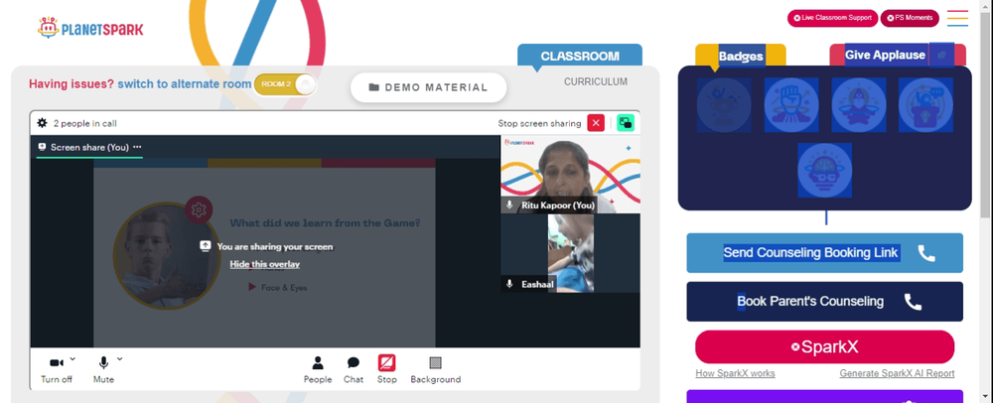Click Eashaal's microphone icon
This screenshot has height=403, width=993.
[509, 284]
